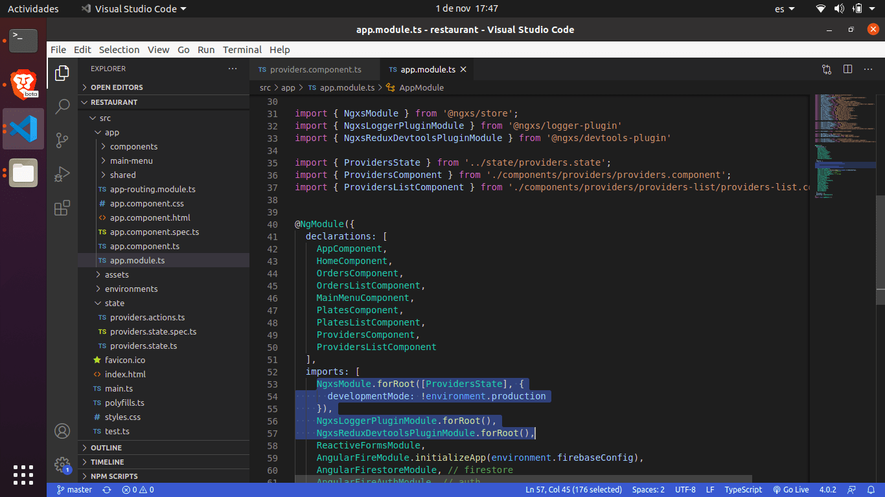Expand the components folder
This screenshot has height=497, width=885.
pyautogui.click(x=133, y=147)
